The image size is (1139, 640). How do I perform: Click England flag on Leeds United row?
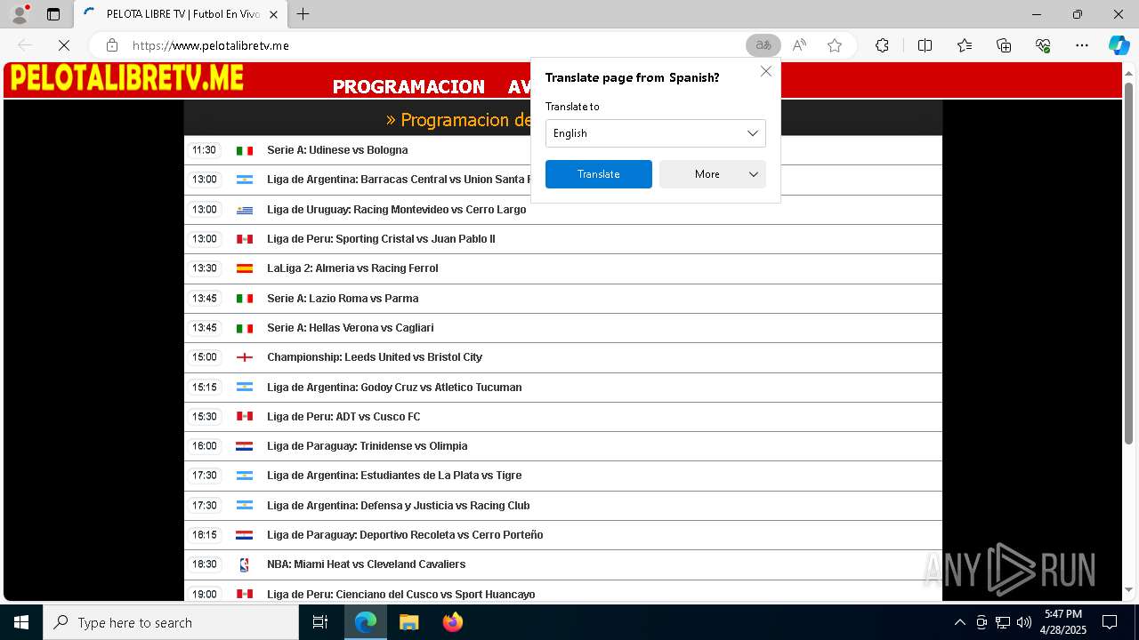(x=245, y=357)
